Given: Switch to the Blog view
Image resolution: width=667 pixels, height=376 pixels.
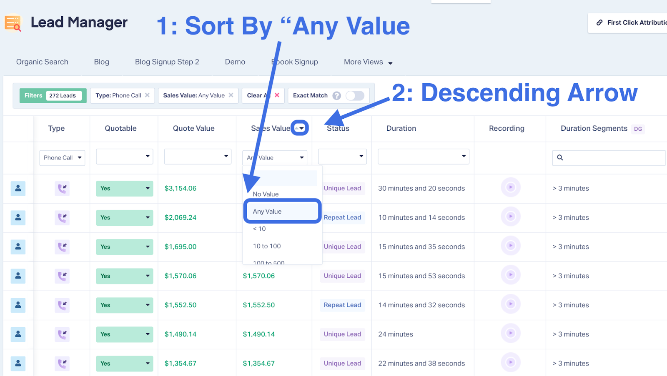Looking at the screenshot, I should coord(102,62).
